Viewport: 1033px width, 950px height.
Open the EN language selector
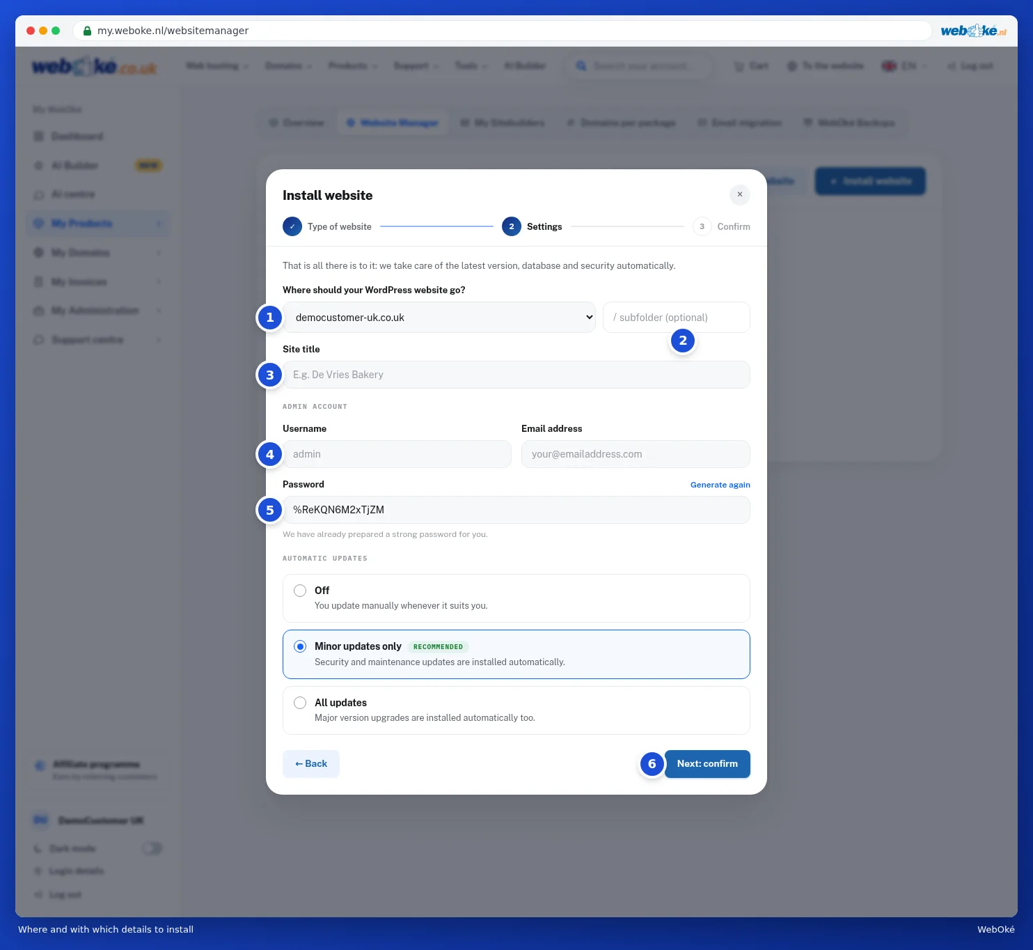904,66
